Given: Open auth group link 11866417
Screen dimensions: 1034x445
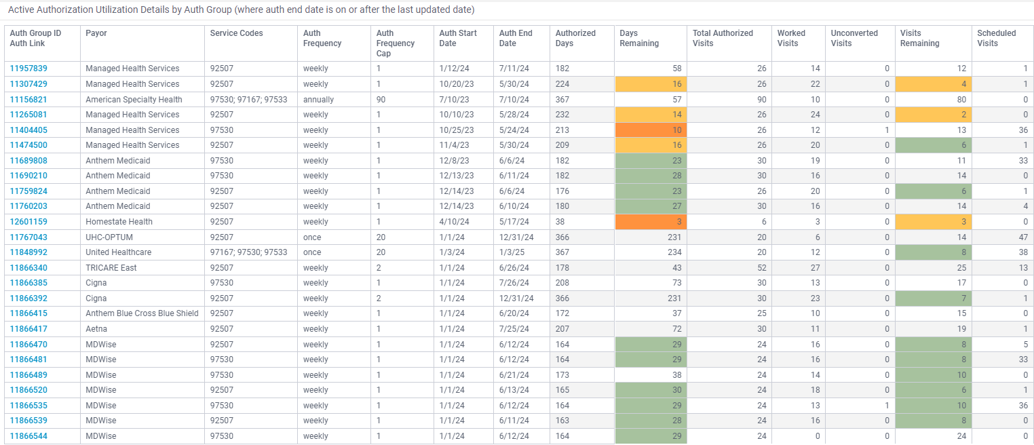Looking at the screenshot, I should [28, 329].
